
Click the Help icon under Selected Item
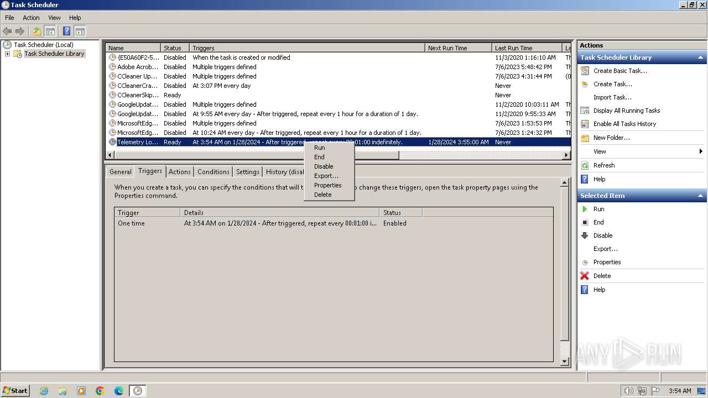pos(585,290)
